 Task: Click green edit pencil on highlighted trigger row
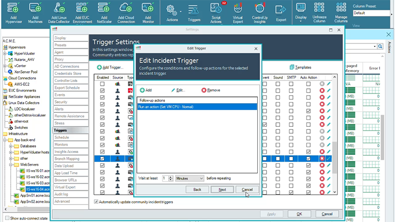coord(328,158)
